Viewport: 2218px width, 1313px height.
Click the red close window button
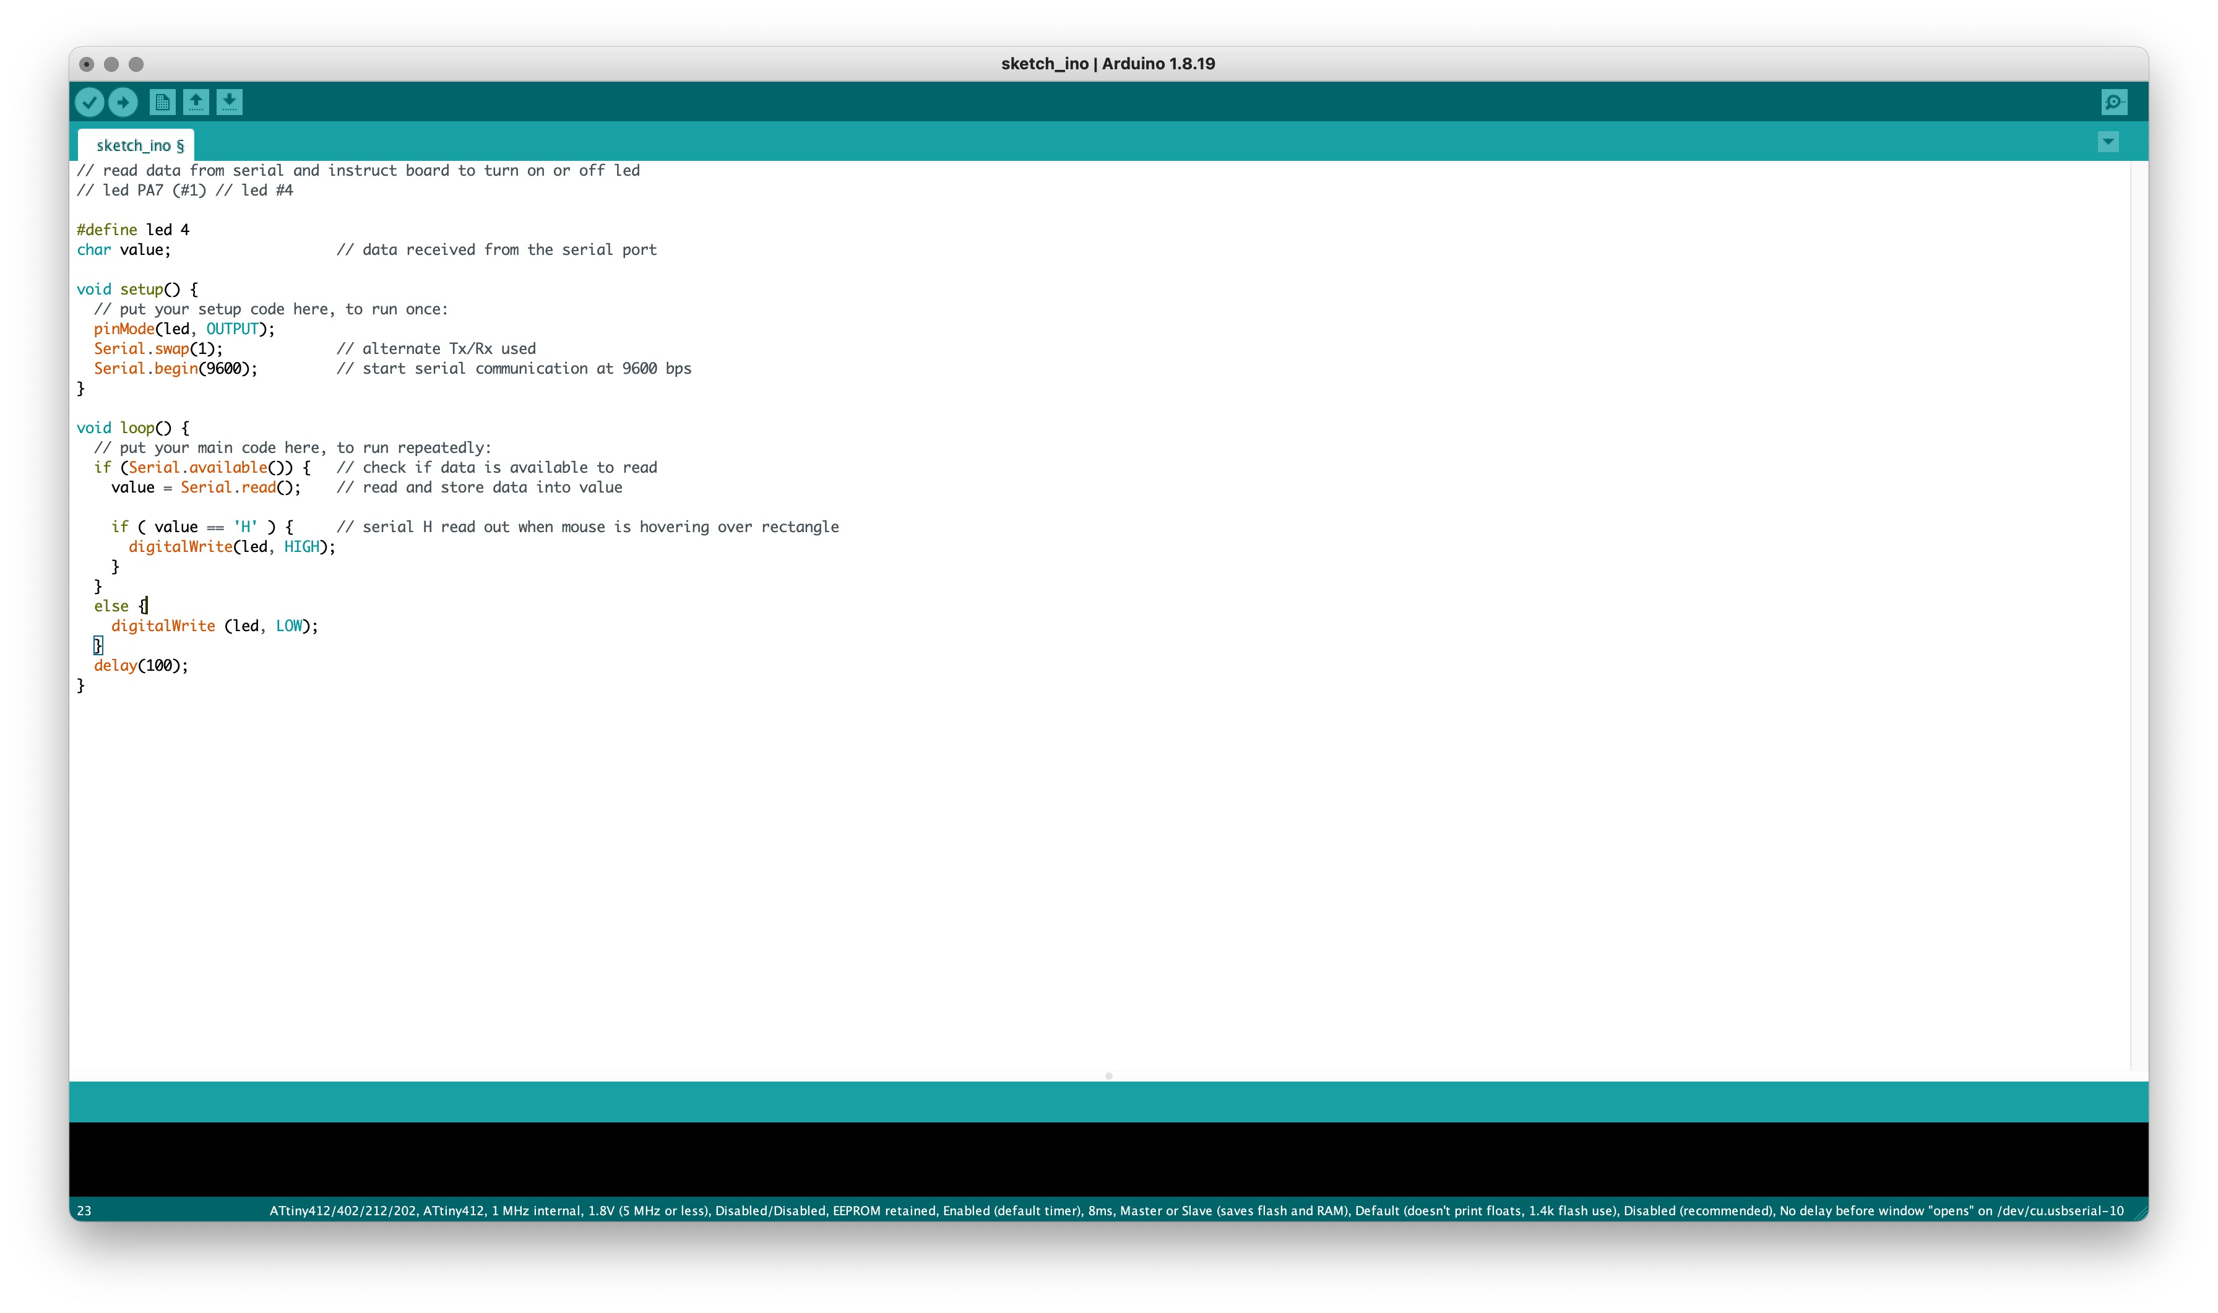coord(87,64)
